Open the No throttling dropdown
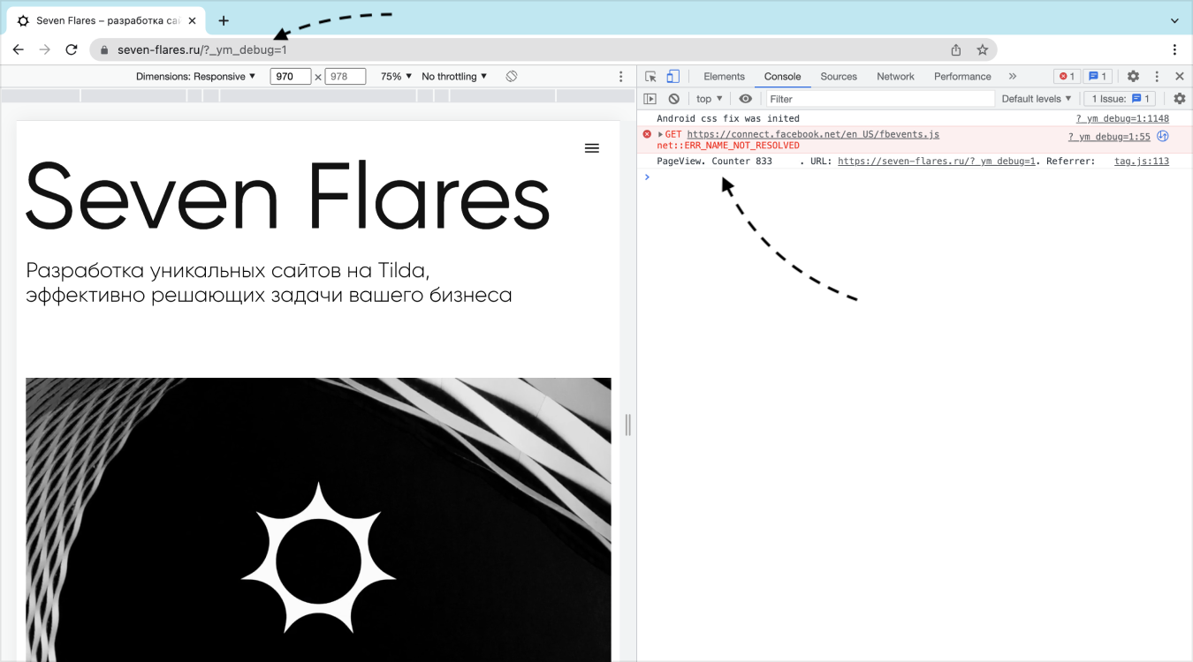Viewport: 1193px width, 662px height. click(454, 77)
